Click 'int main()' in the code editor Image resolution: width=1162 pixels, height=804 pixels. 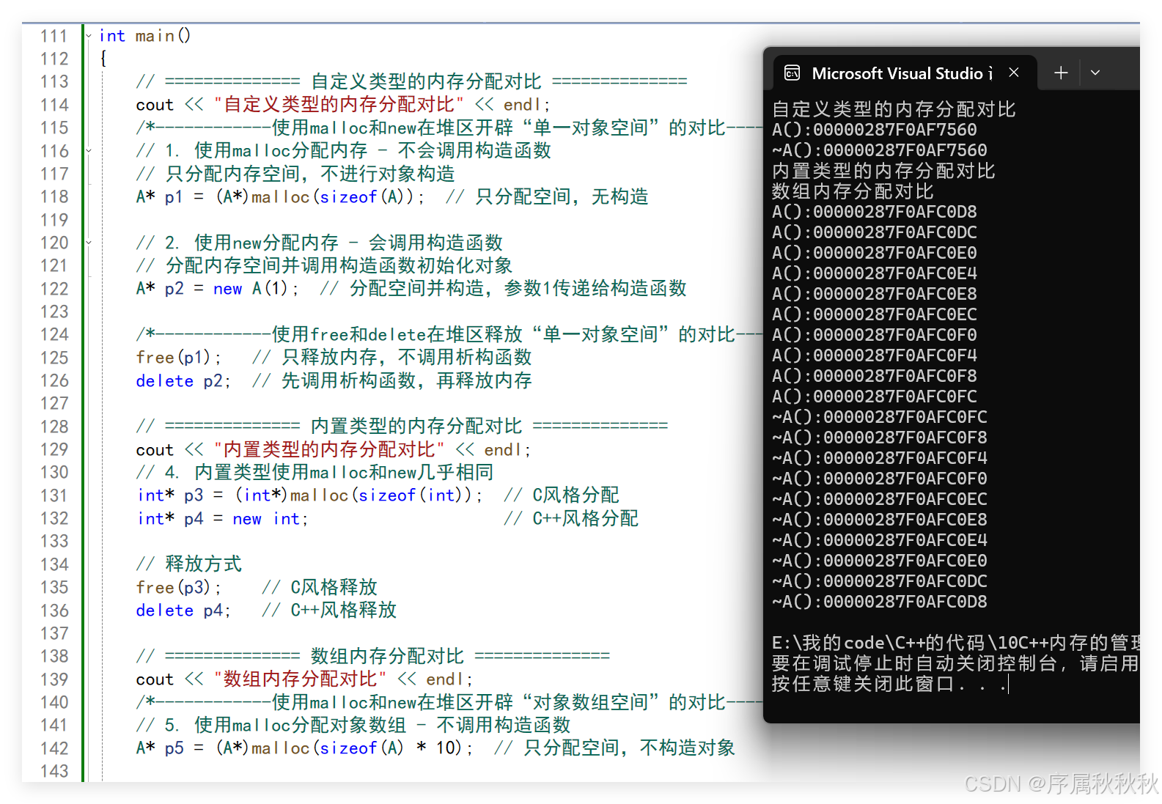tap(144, 36)
